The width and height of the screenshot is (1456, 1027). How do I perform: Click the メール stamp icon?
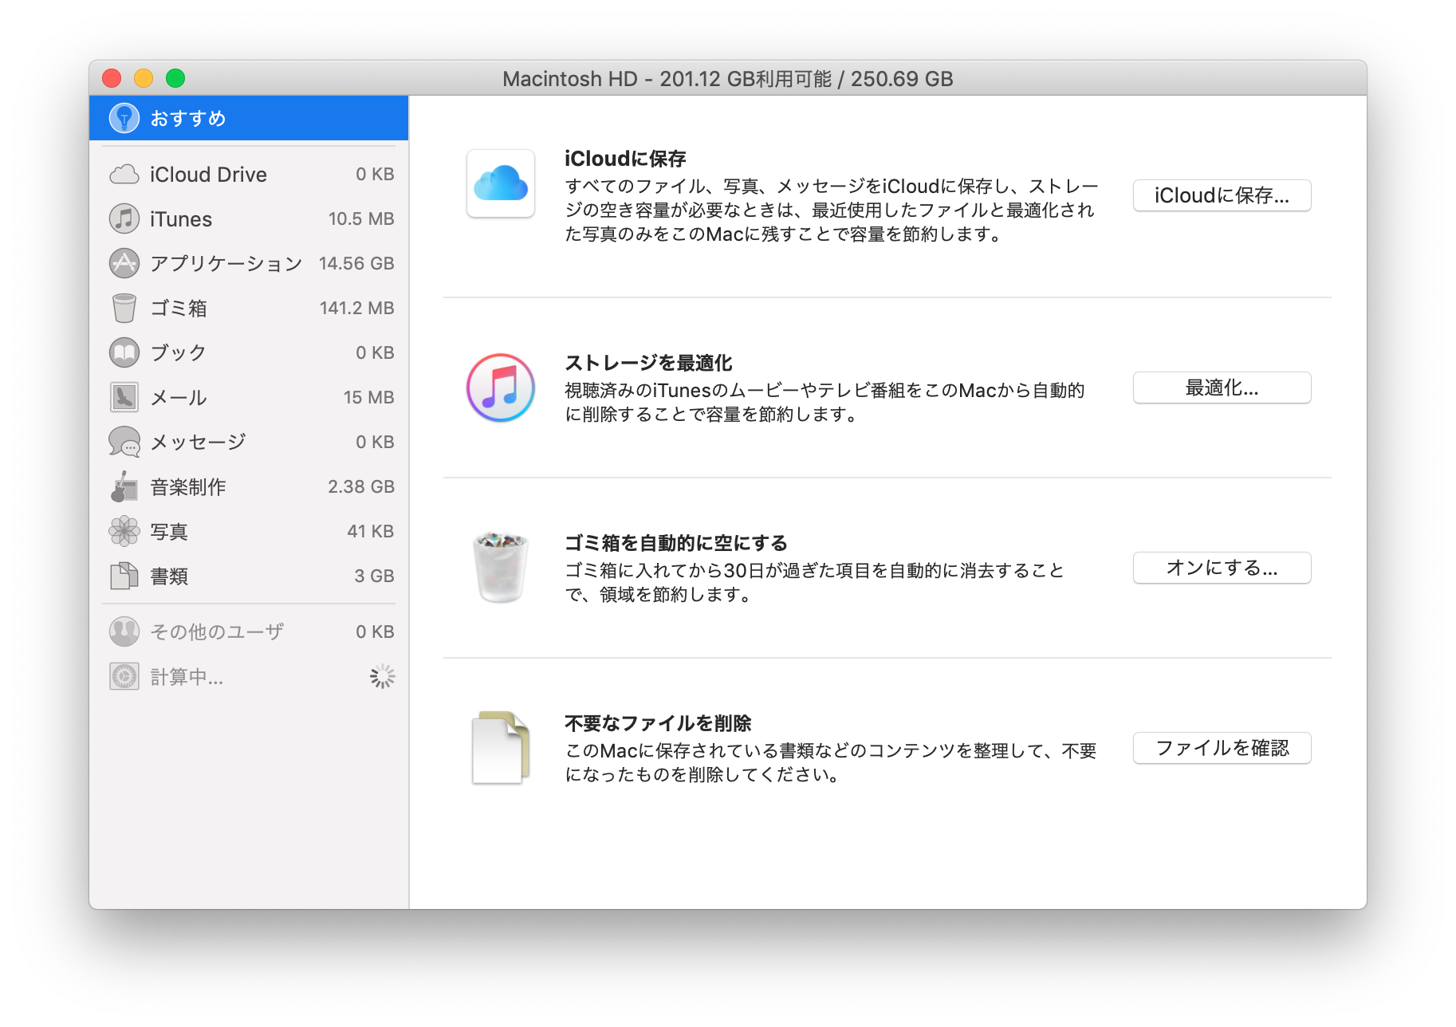124,397
